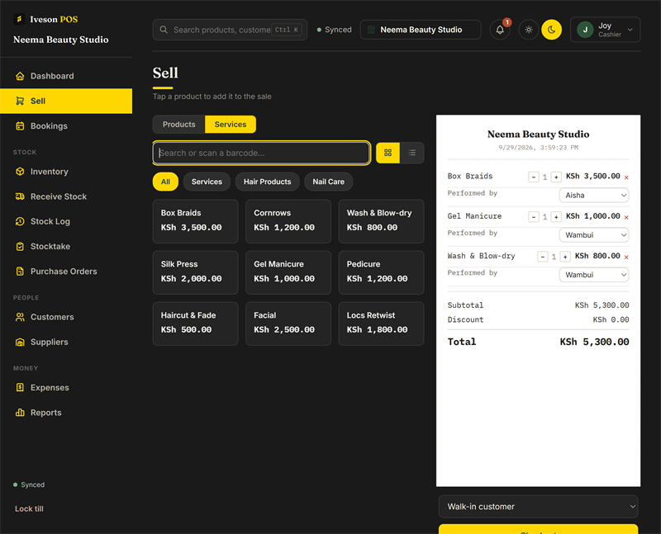Add Silk Press to the sale
This screenshot has height=534, width=661.
pyautogui.click(x=196, y=272)
